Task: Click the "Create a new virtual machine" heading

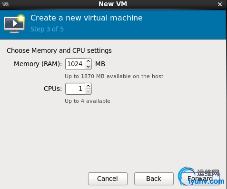Action: [87, 18]
